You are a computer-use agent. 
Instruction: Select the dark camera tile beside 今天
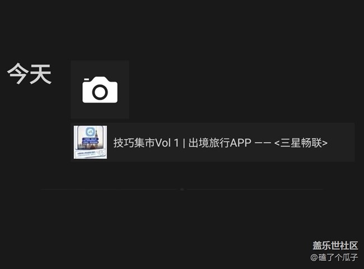[x=100, y=89]
